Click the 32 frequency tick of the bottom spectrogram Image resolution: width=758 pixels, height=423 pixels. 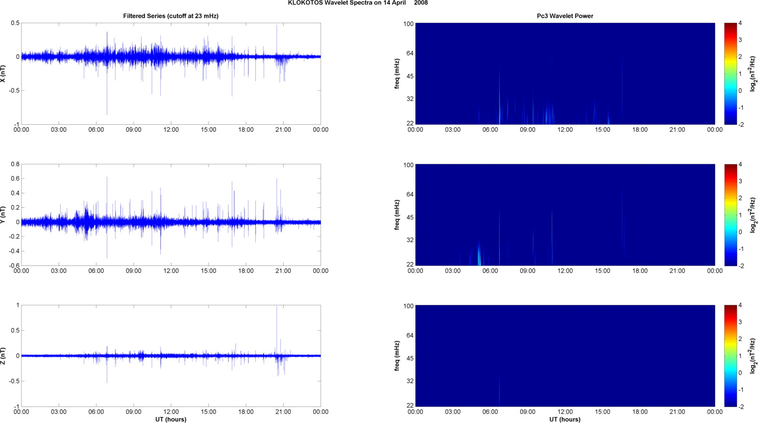[410, 381]
